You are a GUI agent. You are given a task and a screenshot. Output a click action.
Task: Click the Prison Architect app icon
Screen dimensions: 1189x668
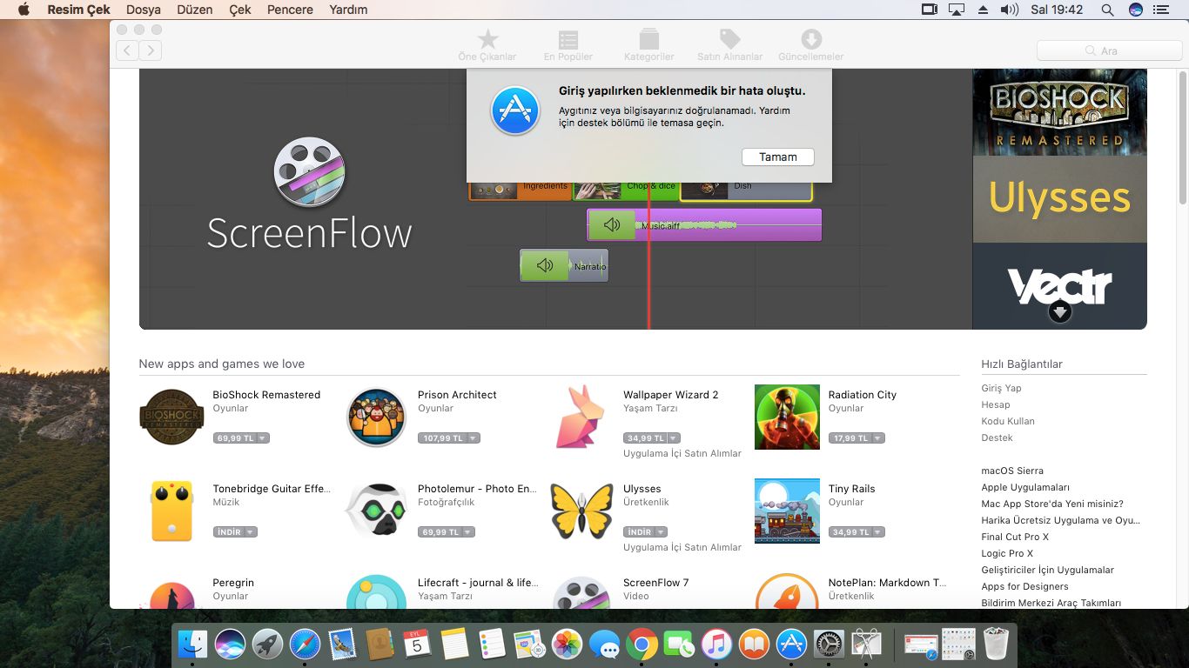(376, 417)
